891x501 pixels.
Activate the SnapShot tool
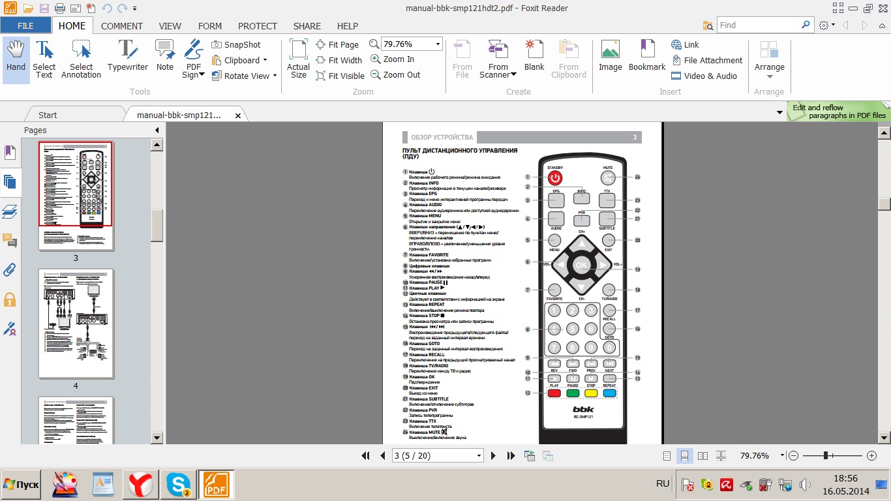(236, 44)
